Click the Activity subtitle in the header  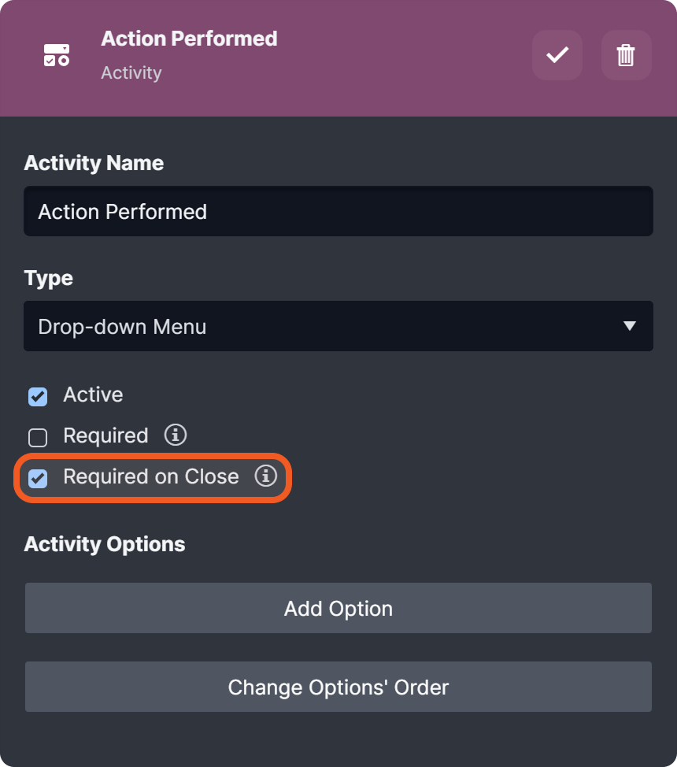pos(131,73)
